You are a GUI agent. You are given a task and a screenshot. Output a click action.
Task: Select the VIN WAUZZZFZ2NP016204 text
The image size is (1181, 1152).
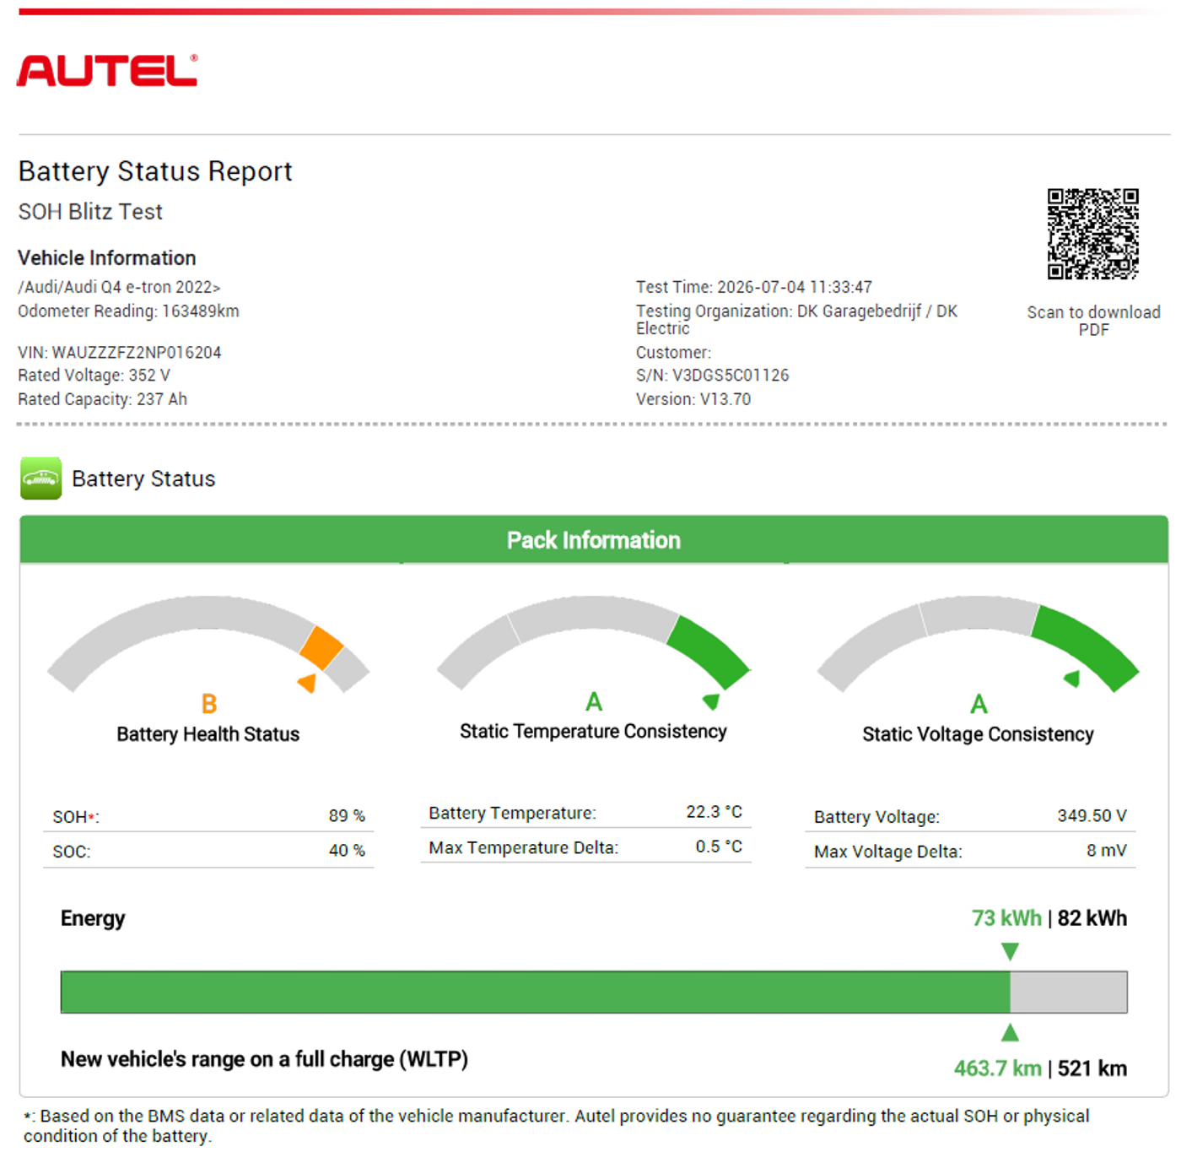pos(120,353)
